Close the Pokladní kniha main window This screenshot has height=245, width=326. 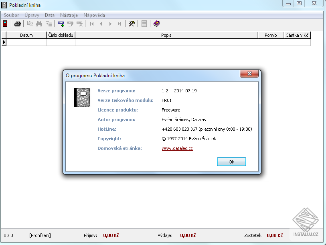pos(314,4)
